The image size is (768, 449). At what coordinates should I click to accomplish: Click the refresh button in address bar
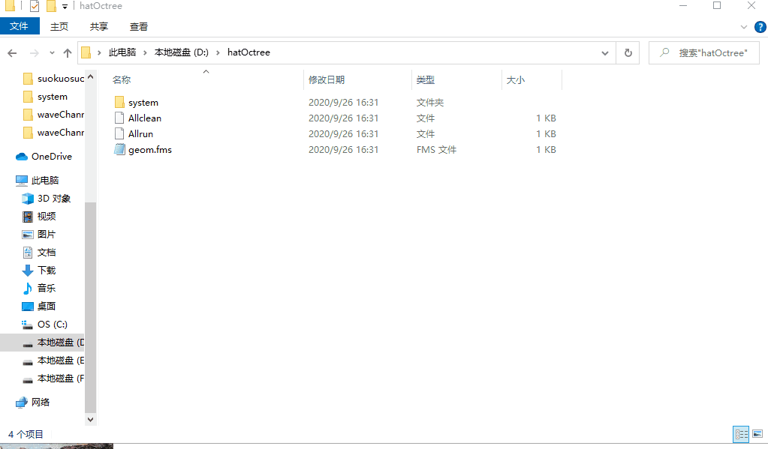[x=628, y=52]
